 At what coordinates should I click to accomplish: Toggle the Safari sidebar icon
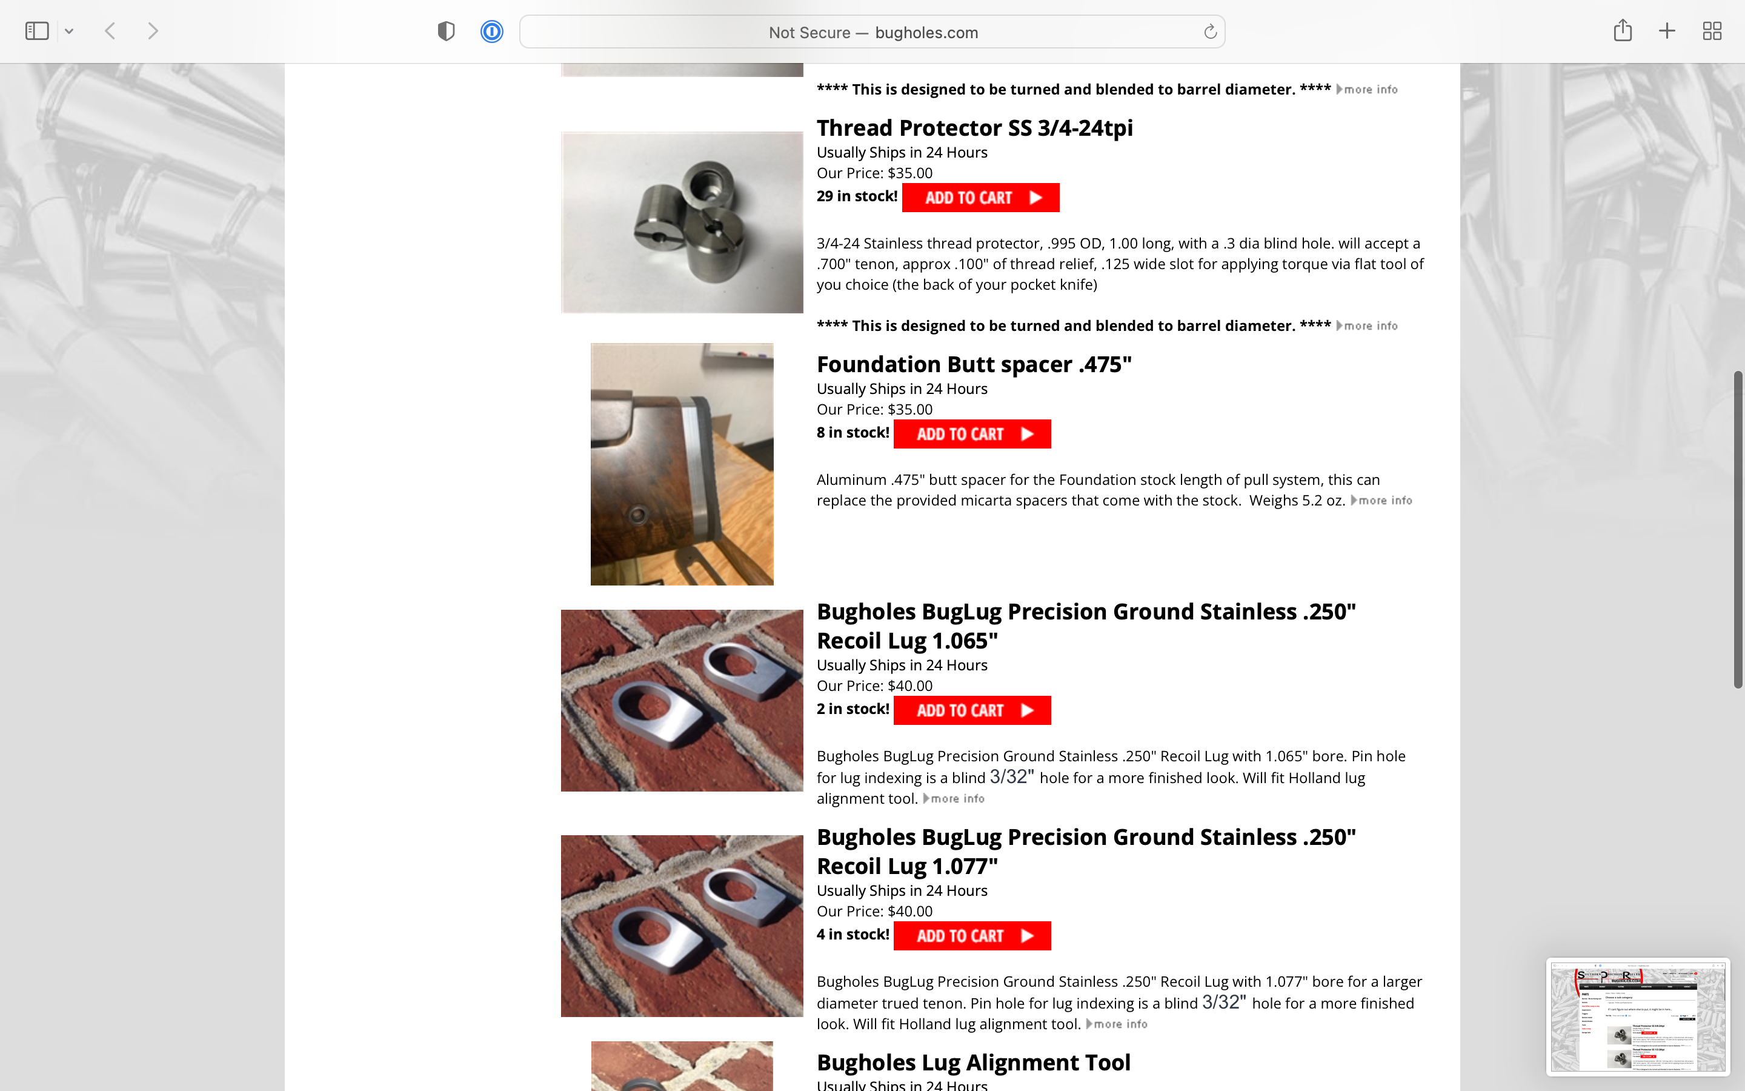[37, 31]
